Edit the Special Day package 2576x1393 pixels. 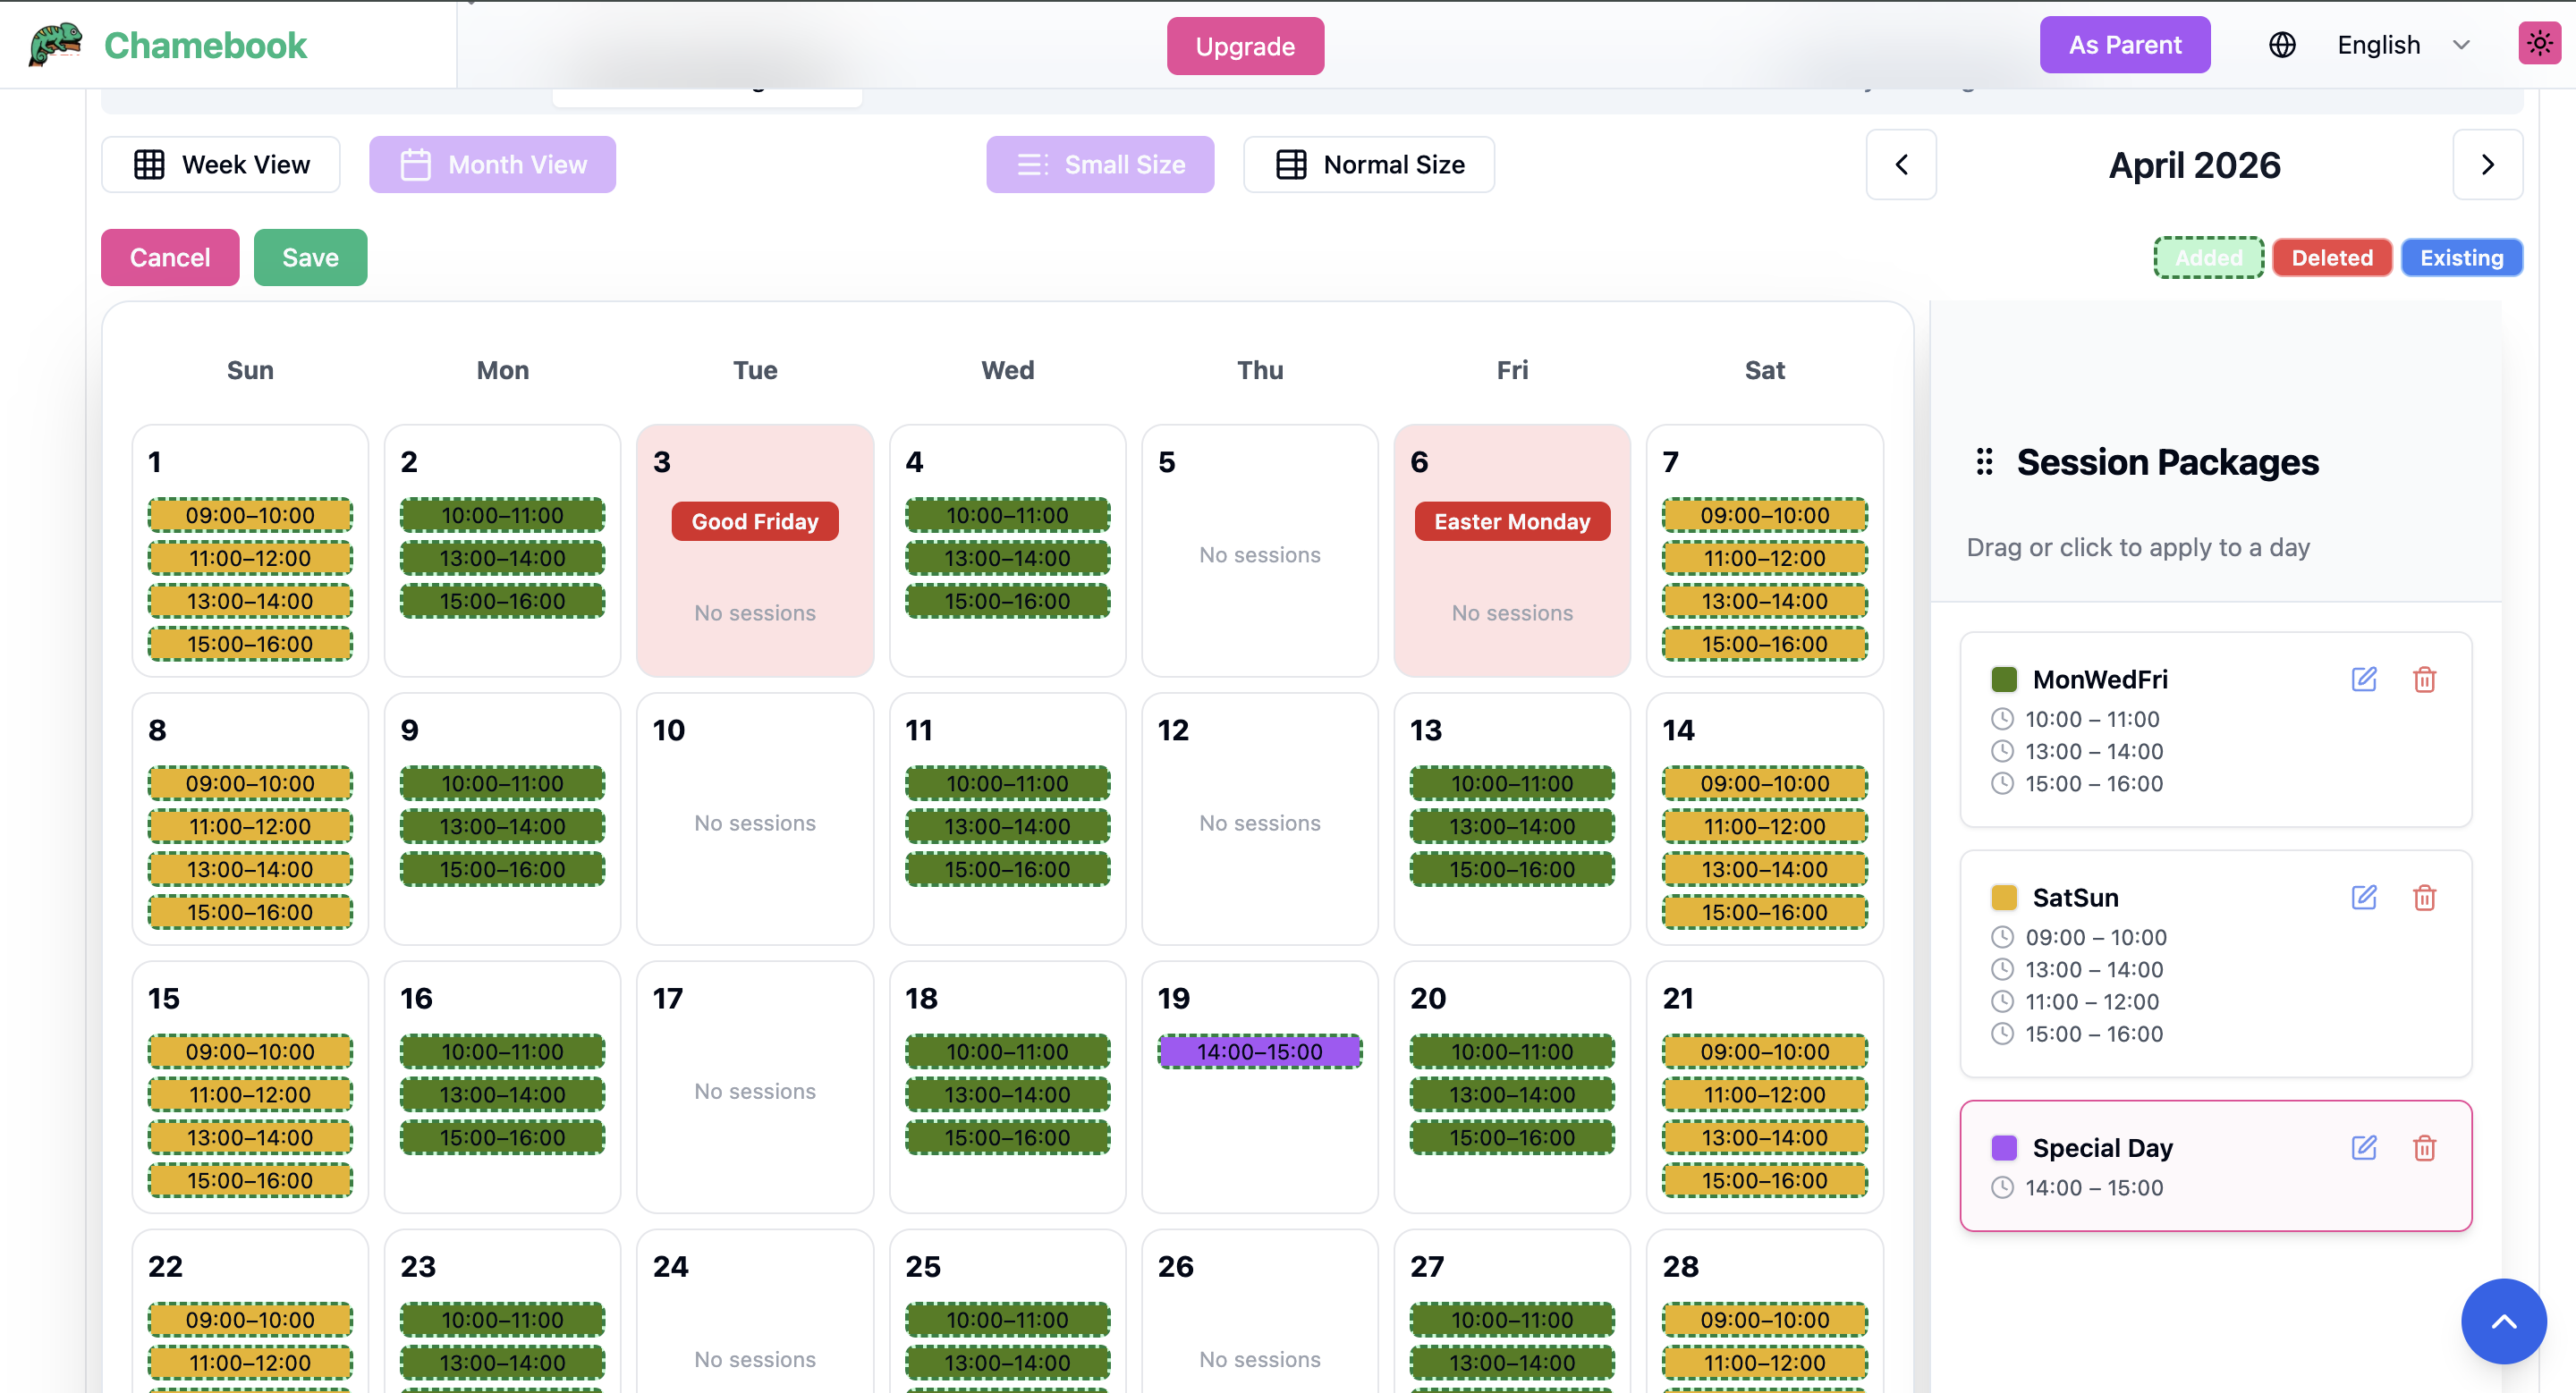pyautogui.click(x=2364, y=1147)
